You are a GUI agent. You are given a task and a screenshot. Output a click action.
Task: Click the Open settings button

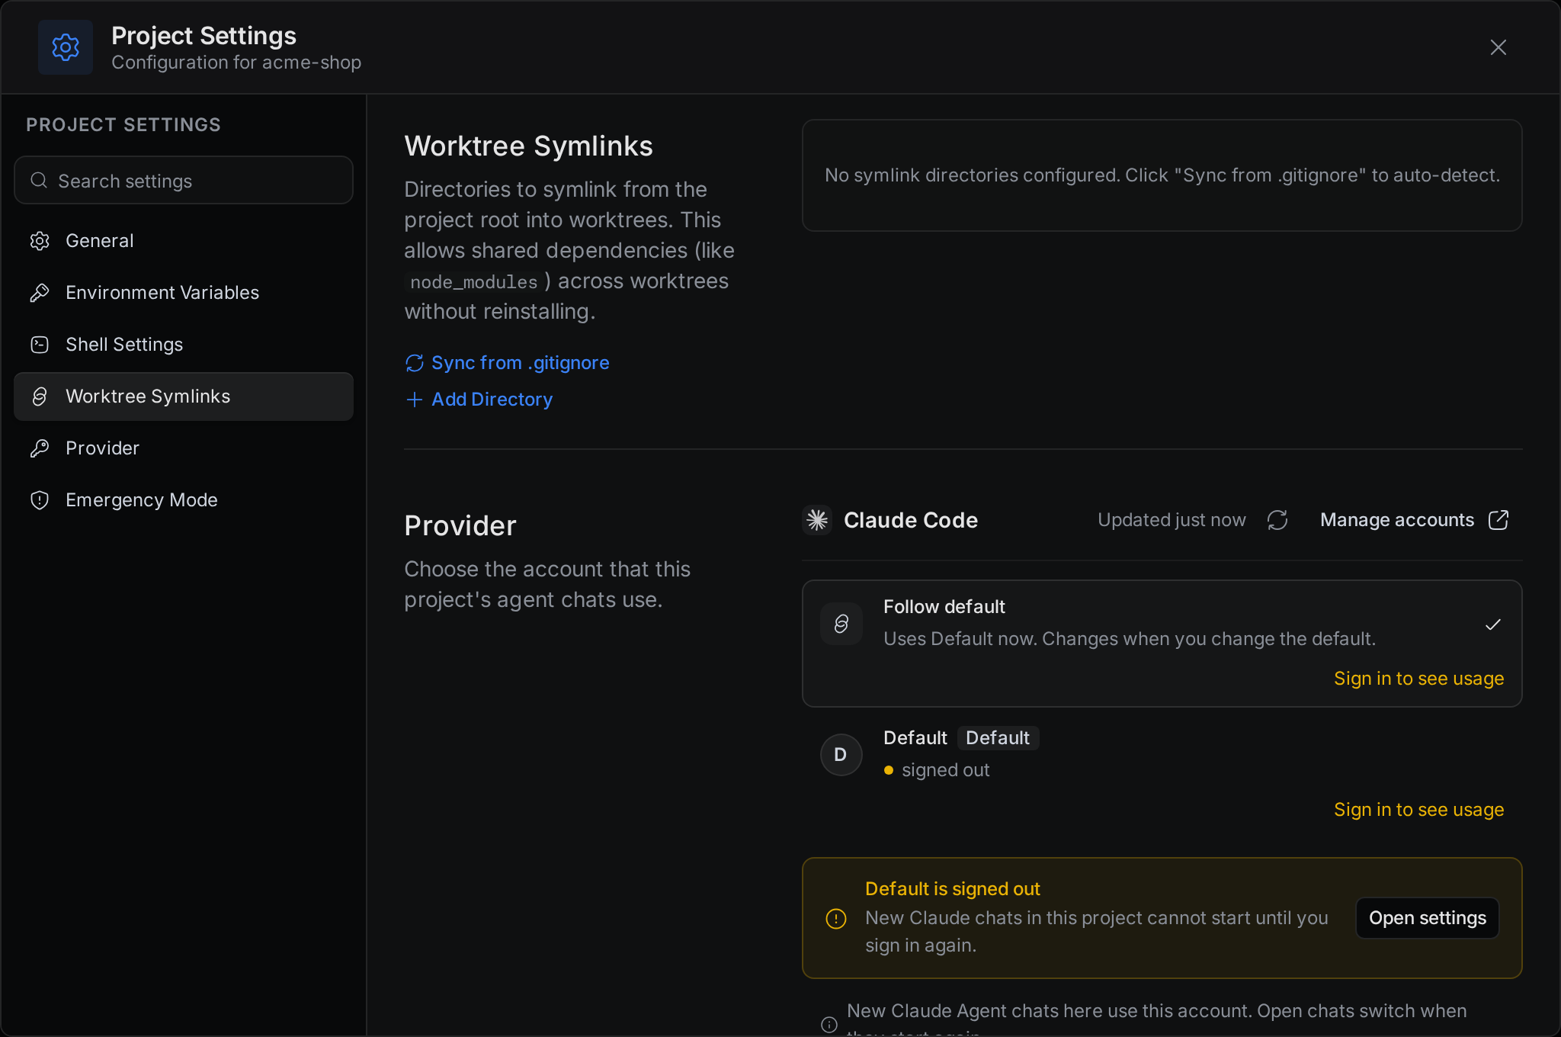click(x=1427, y=918)
